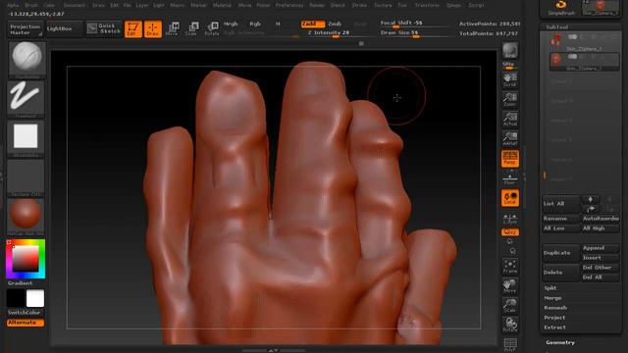Image resolution: width=628 pixels, height=353 pixels.
Task: Expand the Merge section
Action: coord(552,298)
